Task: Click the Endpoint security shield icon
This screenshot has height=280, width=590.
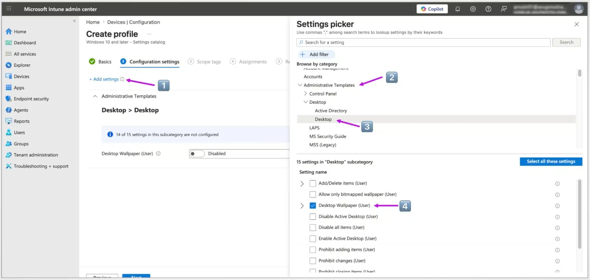Action: pyautogui.click(x=9, y=99)
